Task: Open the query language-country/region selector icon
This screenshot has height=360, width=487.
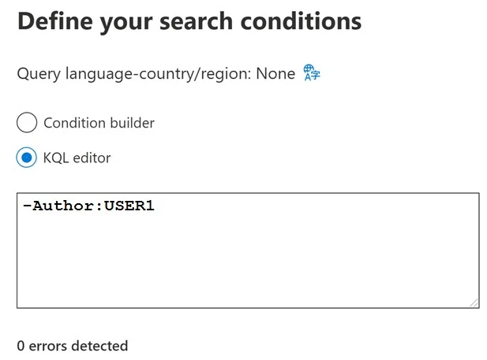Action: click(x=312, y=72)
